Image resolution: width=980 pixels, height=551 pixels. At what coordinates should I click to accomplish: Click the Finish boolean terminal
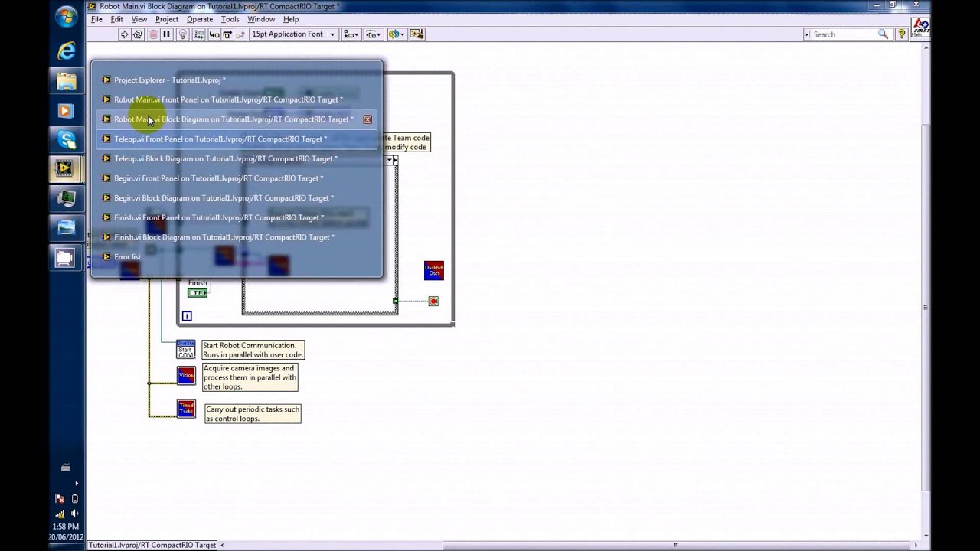click(198, 292)
